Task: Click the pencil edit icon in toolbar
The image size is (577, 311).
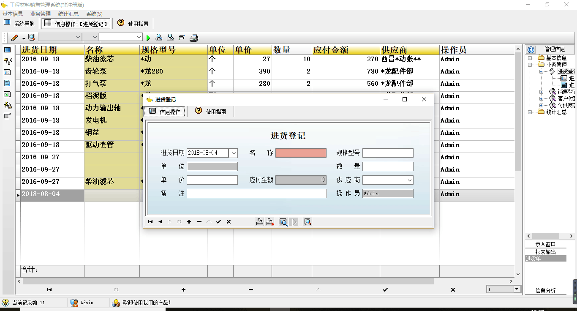Action: pos(15,38)
